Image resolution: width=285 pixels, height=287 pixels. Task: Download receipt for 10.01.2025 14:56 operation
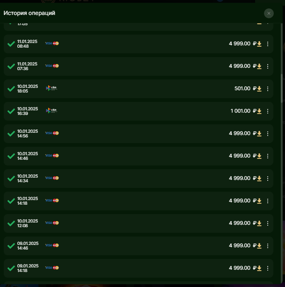(x=259, y=134)
